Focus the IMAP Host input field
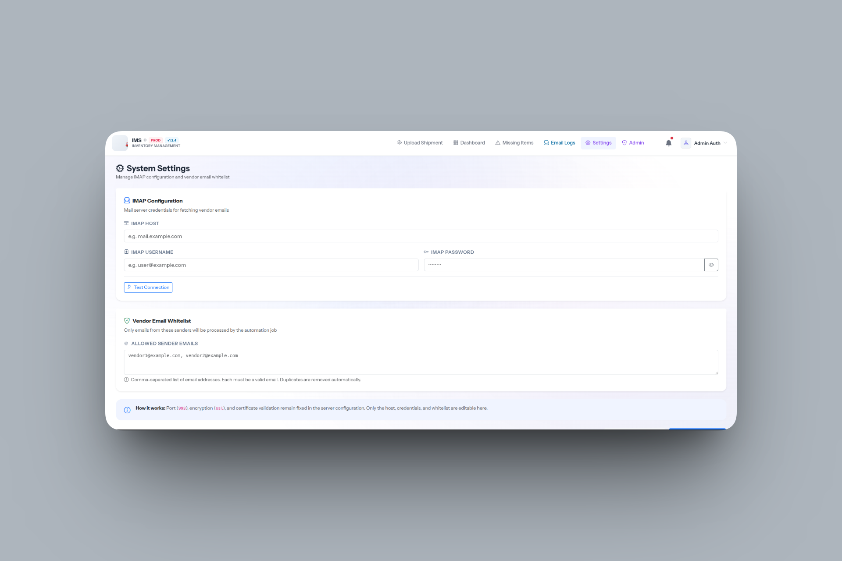Screen dimensions: 842x561 pyautogui.click(x=421, y=236)
